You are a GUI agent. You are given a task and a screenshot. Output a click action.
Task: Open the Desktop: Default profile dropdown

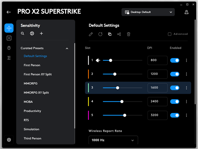148,12
